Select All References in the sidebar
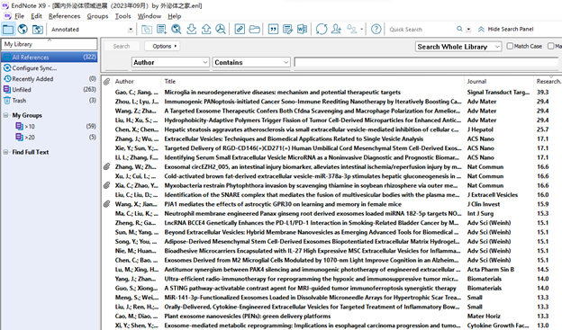 [50, 57]
